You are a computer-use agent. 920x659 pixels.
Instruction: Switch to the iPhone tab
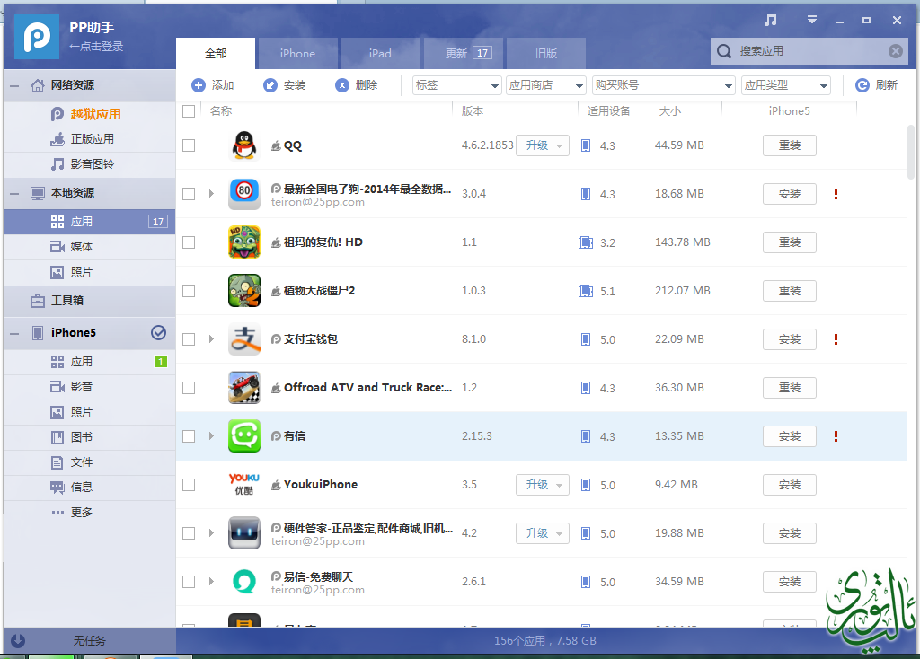click(x=297, y=53)
